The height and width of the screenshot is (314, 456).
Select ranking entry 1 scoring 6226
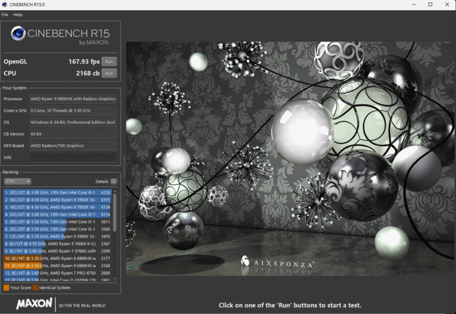coord(57,192)
